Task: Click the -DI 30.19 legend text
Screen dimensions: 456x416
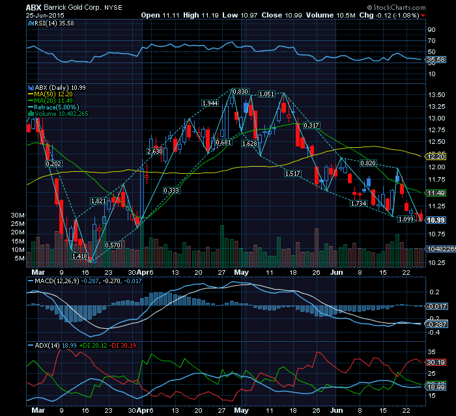Action: [122, 345]
